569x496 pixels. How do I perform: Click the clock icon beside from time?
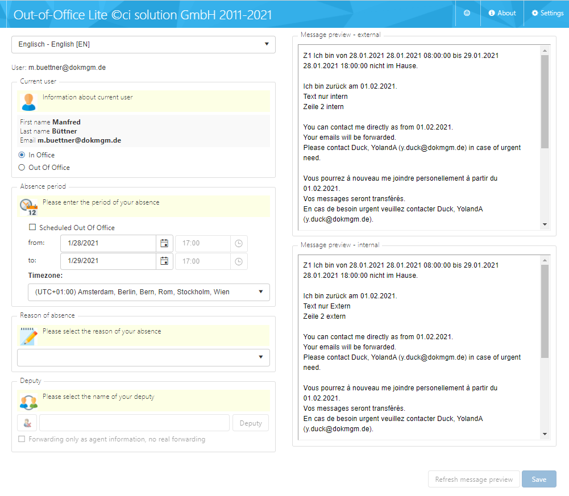[x=239, y=243]
